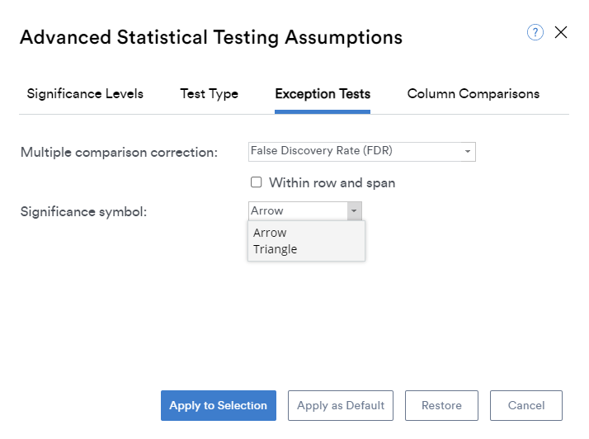Screen dimensions: 589x439
Task: Open the False Discovery Rate (FDR) dropdown
Action: tap(356, 152)
